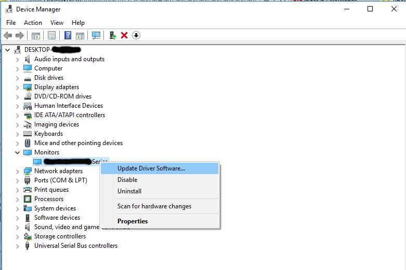Click the Network adapters icon

pyautogui.click(x=28, y=171)
